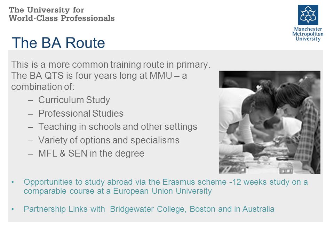The image size is (334, 250).
Task: Click the dash before Curriculum Study
Action: coord(30,100)
